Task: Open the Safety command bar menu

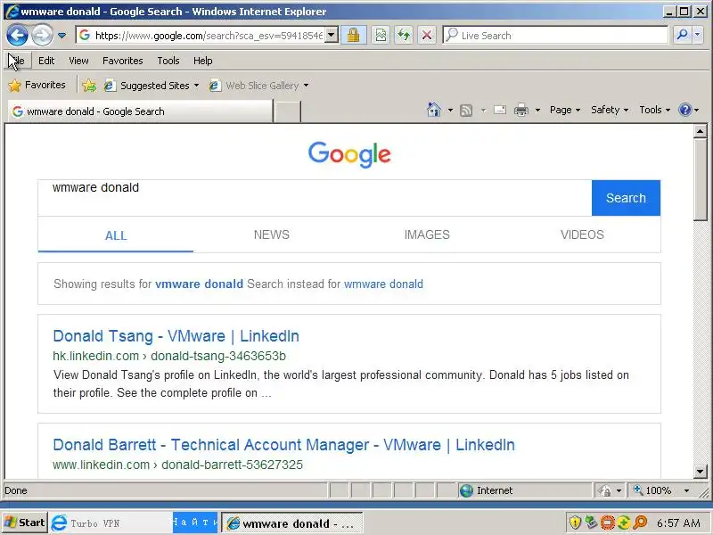Action: tap(610, 110)
